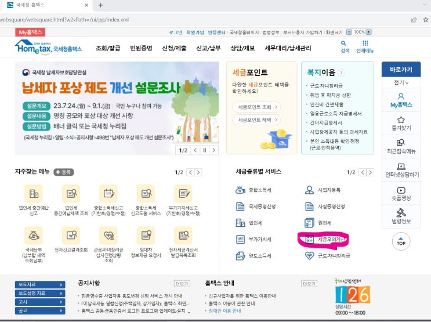Bookmark this page with the star icon

tap(426, 20)
